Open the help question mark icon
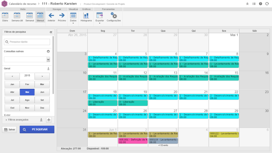The height and width of the screenshot is (153, 272). click(261, 4)
